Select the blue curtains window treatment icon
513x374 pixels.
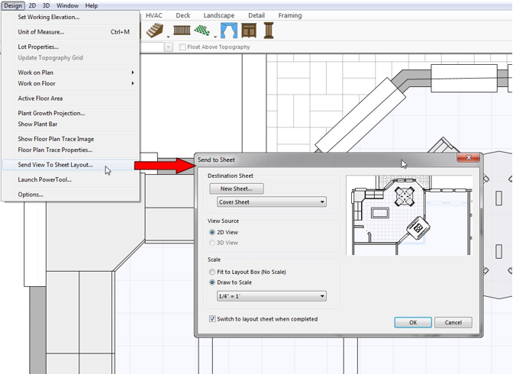229,31
